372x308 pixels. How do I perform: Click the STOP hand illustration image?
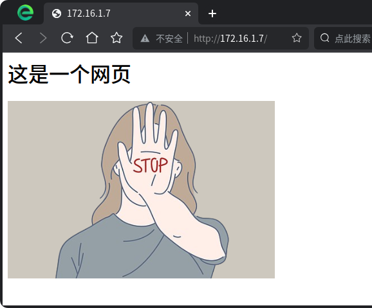[x=141, y=190]
